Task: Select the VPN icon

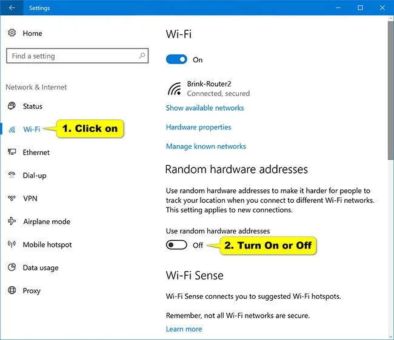Action: (12, 198)
